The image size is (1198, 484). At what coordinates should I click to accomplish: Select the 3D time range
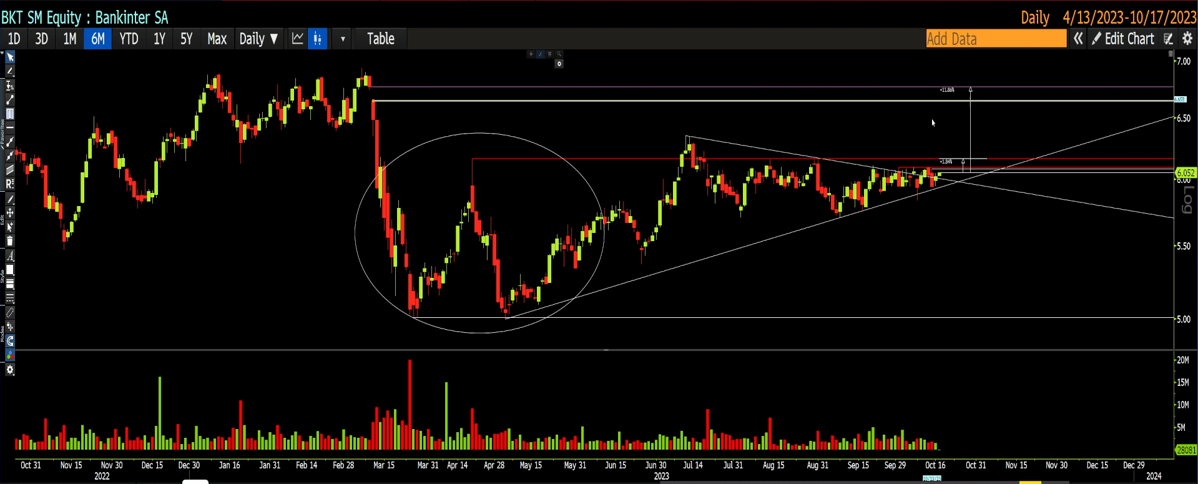41,39
